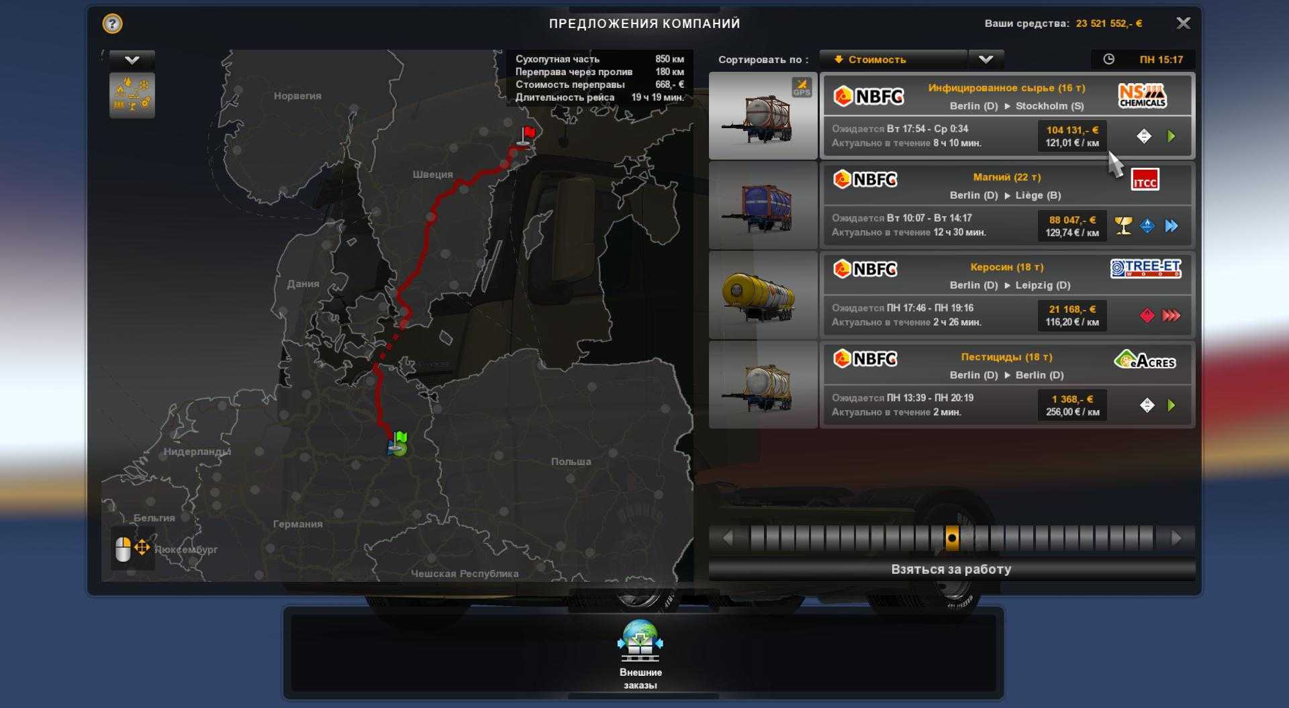The height and width of the screenshot is (708, 1289).
Task: Open the help question mark icon
Action: 112,23
